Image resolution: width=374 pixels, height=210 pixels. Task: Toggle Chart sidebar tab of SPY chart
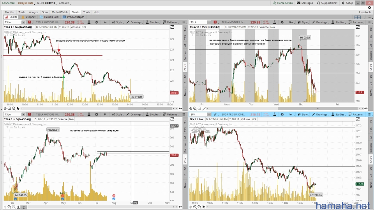point(370,159)
